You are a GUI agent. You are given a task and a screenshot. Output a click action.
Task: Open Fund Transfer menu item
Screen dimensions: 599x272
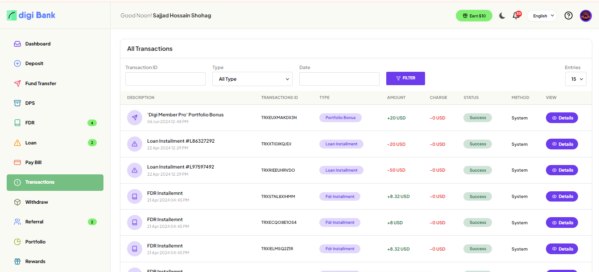point(41,83)
